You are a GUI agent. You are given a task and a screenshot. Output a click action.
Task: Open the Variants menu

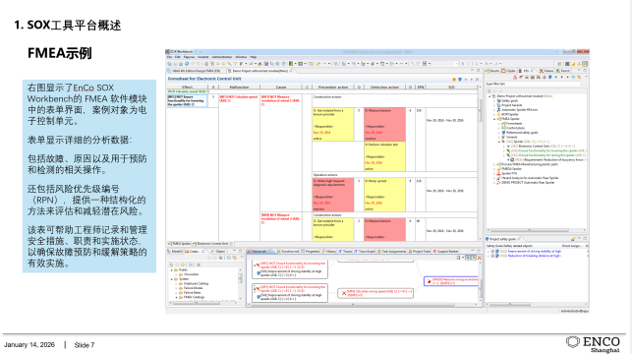(x=203, y=57)
